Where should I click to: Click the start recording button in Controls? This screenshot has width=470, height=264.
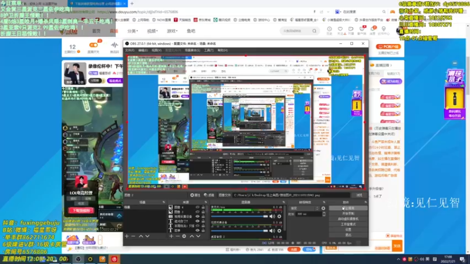point(348,214)
